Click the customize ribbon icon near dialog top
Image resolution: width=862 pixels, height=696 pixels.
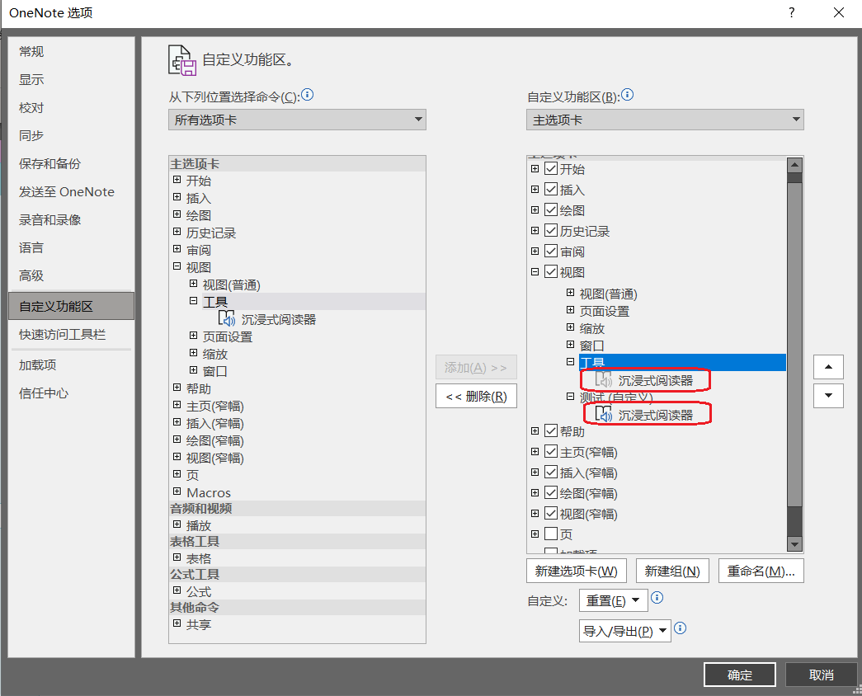click(181, 59)
